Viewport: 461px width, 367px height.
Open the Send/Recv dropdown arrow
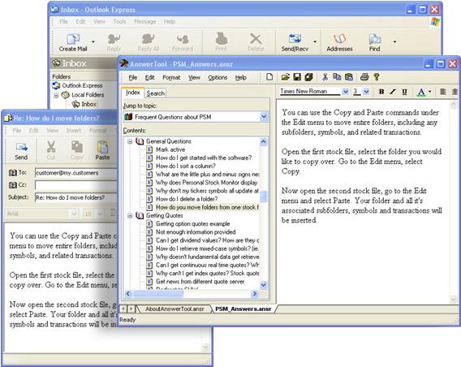click(x=315, y=41)
